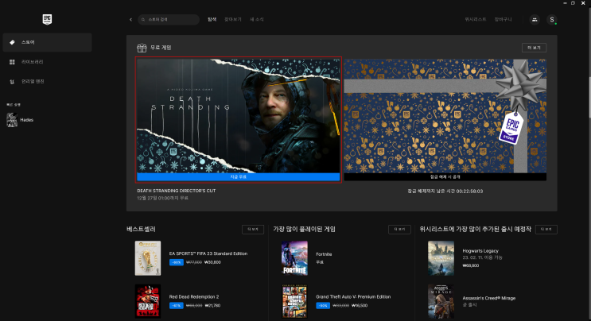Open the mystery gift-wrapped game banner
Image resolution: width=591 pixels, height=321 pixels.
tap(445, 116)
